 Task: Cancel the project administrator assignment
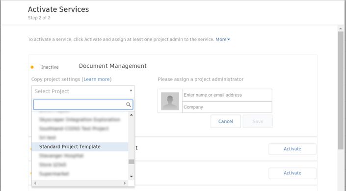(226, 121)
